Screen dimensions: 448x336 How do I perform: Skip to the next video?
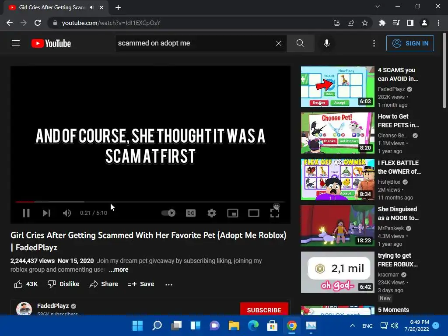tap(46, 213)
